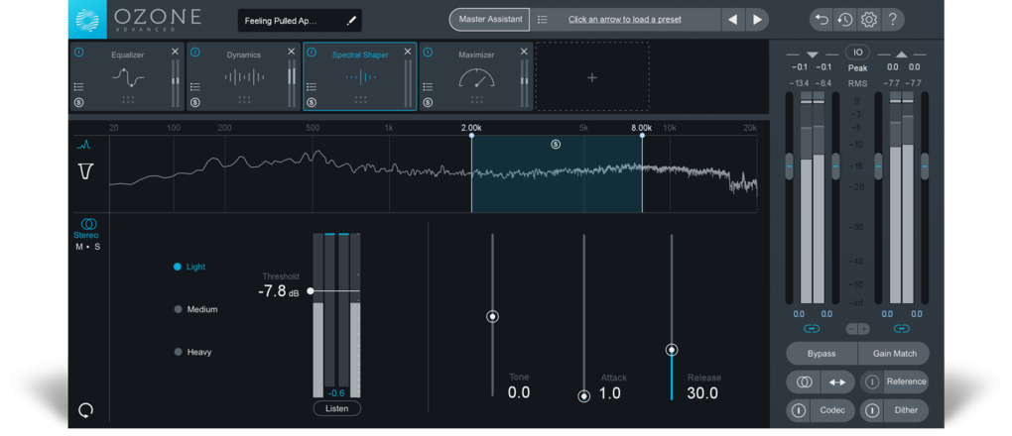This screenshot has width=1012, height=436.
Task: Click the Release slider knob
Action: (x=672, y=350)
